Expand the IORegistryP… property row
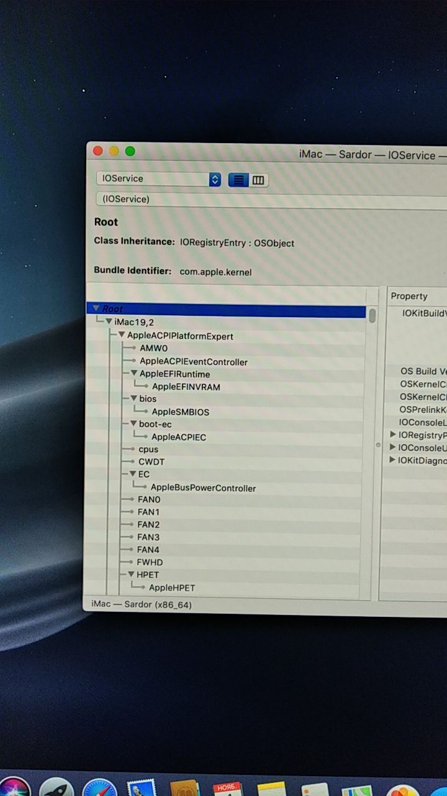 (393, 435)
